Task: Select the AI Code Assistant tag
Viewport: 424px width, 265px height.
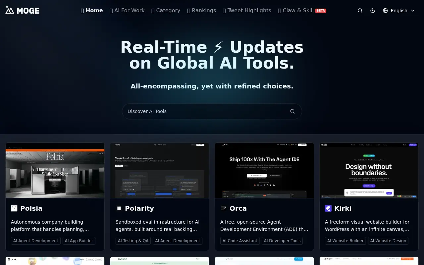Action: click(x=240, y=241)
